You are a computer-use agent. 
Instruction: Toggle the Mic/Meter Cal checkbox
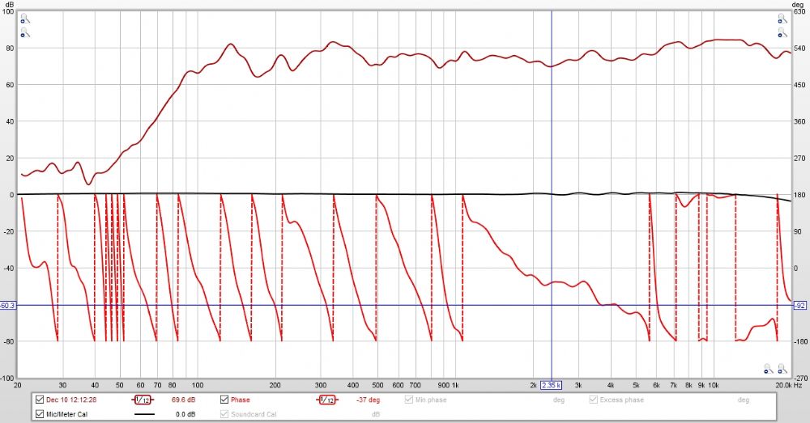pyautogui.click(x=40, y=414)
